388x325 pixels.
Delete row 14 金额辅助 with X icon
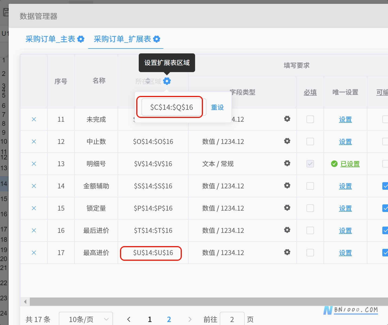point(34,186)
